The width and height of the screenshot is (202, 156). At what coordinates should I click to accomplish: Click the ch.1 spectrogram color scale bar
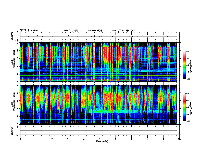[x=184, y=65]
